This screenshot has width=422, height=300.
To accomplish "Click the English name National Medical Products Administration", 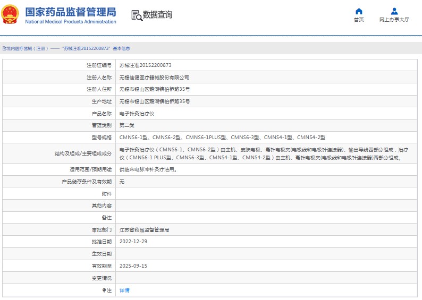I will (71, 22).
